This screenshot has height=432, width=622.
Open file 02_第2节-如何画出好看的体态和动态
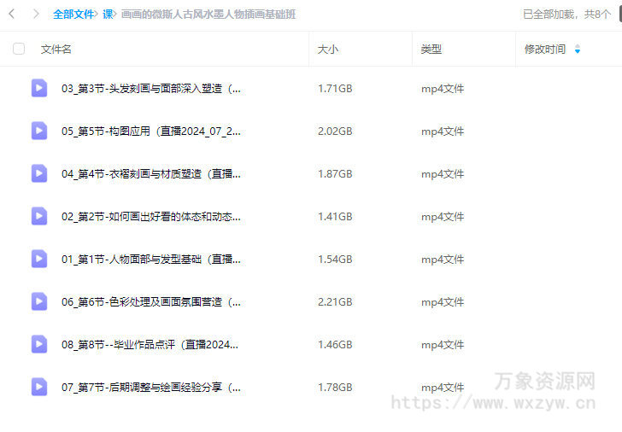point(151,217)
